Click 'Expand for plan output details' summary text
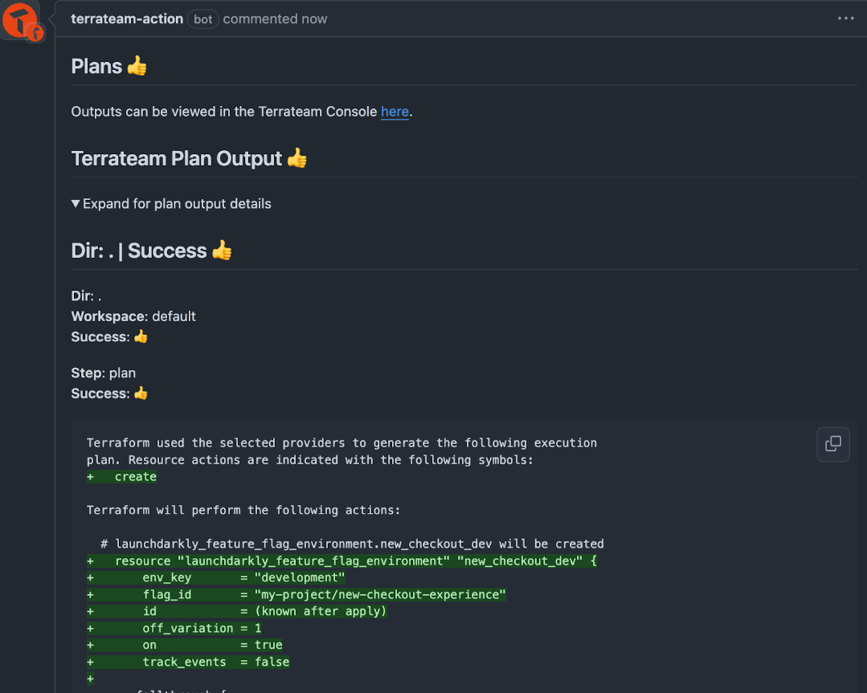This screenshot has height=693, width=867. coord(177,204)
